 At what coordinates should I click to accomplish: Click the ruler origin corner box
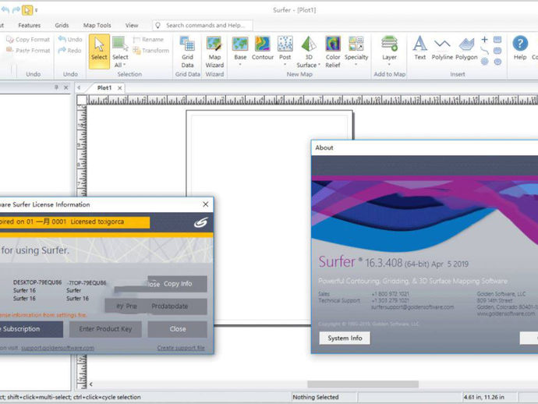click(x=82, y=100)
